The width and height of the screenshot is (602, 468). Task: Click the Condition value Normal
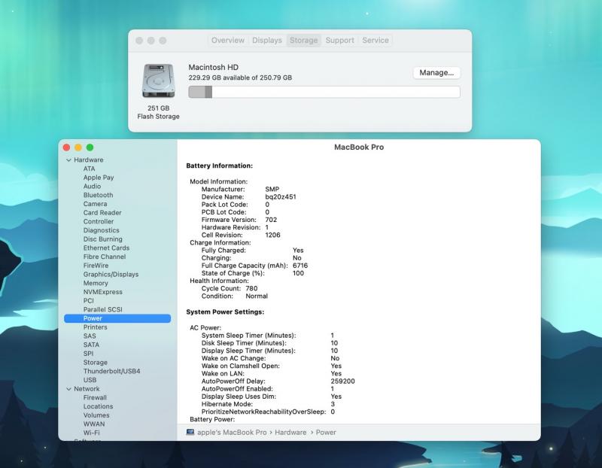[x=257, y=296]
